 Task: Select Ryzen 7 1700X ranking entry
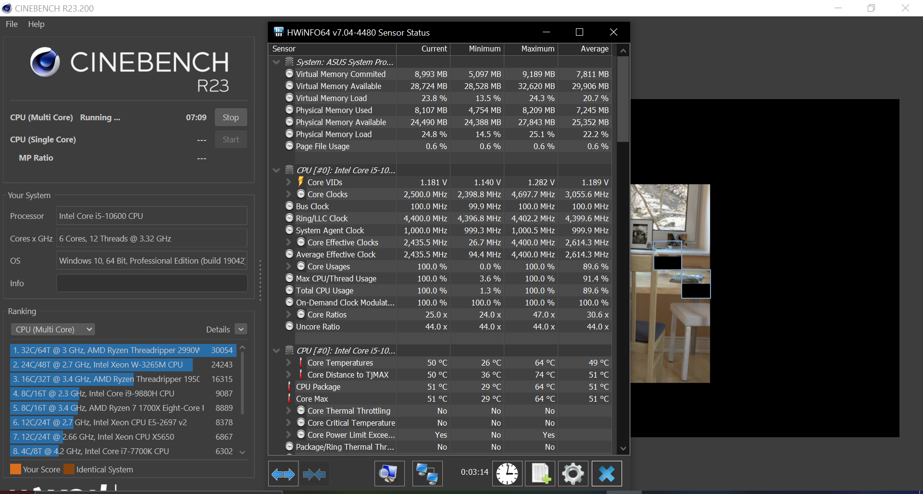tap(123, 408)
